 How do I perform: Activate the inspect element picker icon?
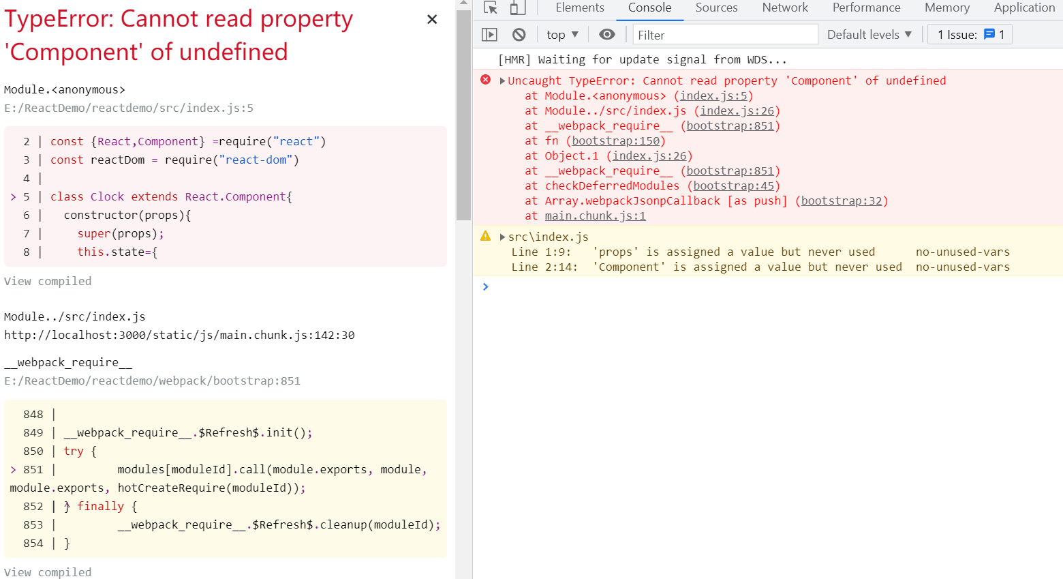(491, 8)
